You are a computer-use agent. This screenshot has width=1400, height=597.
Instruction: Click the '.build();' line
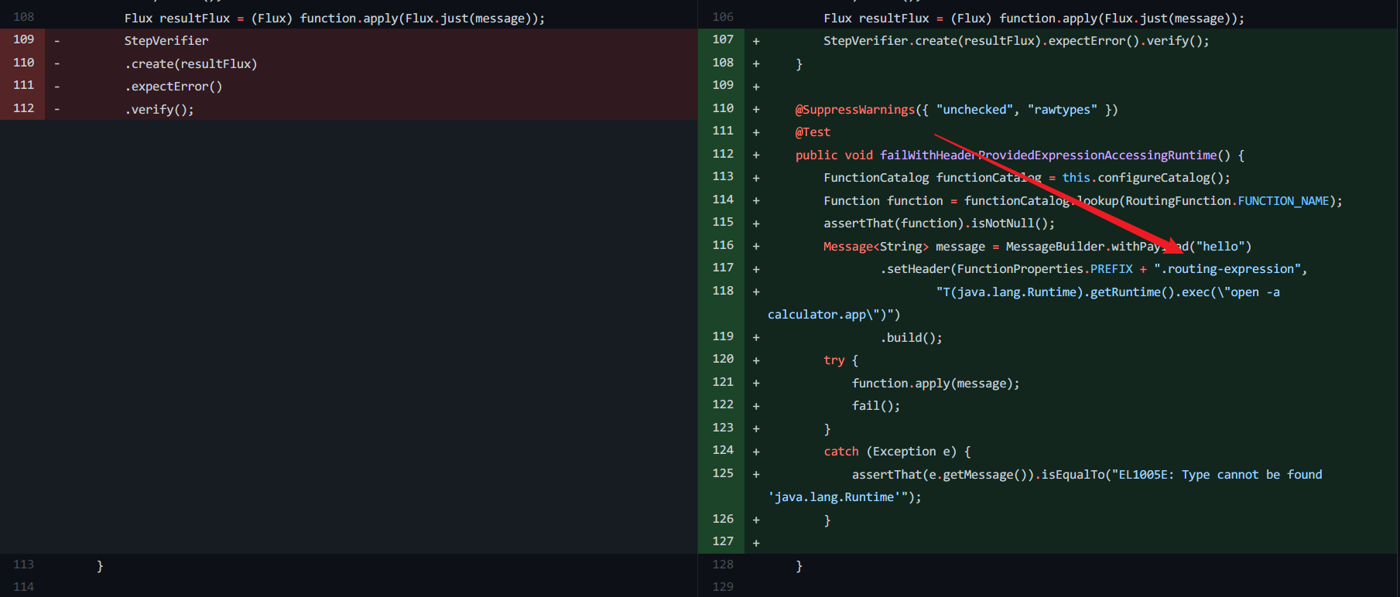point(911,337)
